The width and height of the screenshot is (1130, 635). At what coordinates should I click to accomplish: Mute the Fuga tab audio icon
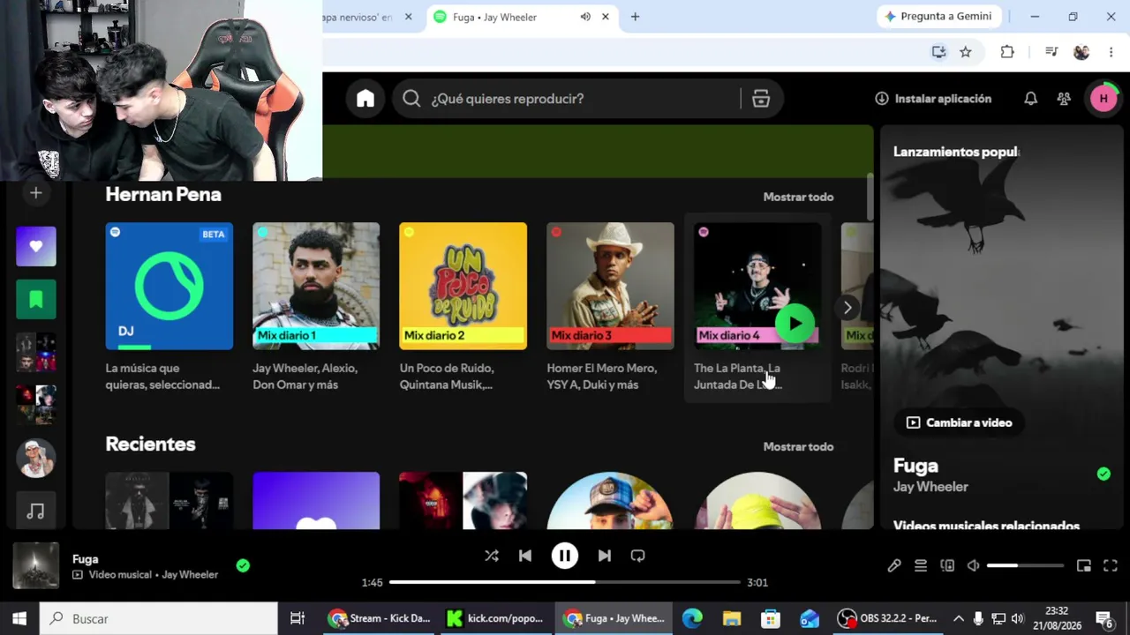585,17
